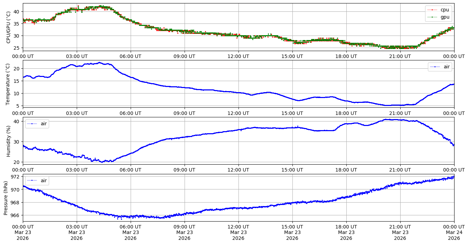Image resolution: width=468 pixels, height=244 pixels.
Task: Click the 5 tick on the Temperature axis
Action: 19,106
